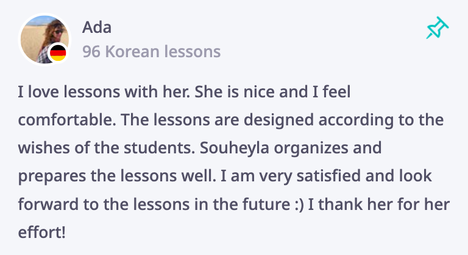Click the number 96 in lesson count
The height and width of the screenshot is (255, 468).
tap(91, 51)
